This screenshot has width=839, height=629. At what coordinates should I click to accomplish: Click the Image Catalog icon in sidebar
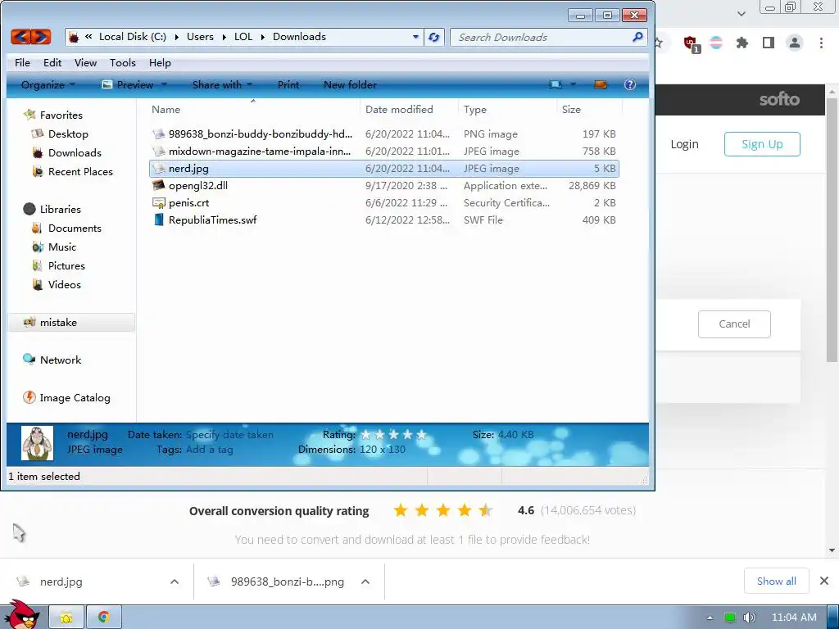click(29, 397)
